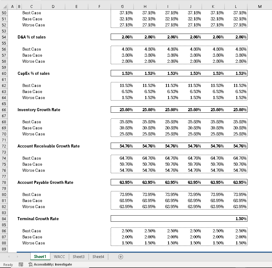Click row 54 header
The image size is (272, 268).
(x=4, y=37)
